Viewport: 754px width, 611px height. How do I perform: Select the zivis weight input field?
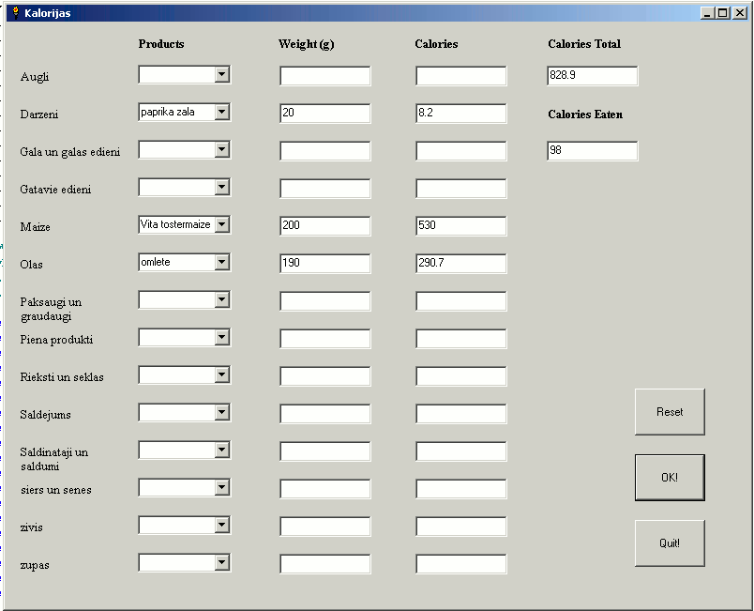click(324, 527)
